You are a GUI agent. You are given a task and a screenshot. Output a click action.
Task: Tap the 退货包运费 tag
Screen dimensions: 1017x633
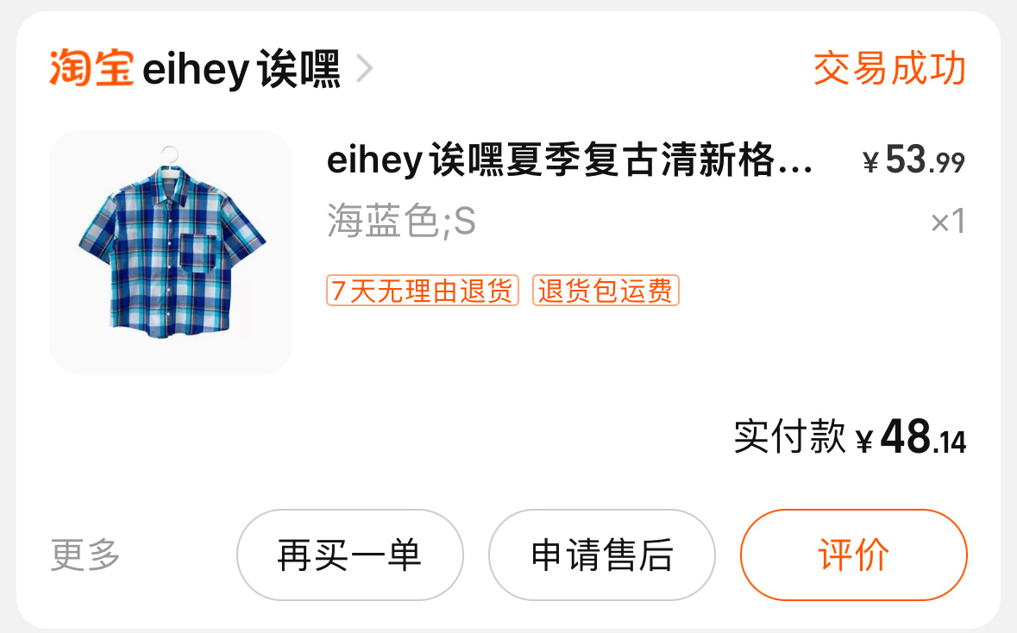tap(606, 290)
